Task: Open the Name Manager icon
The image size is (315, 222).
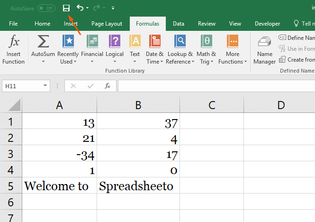Action: pyautogui.click(x=265, y=42)
